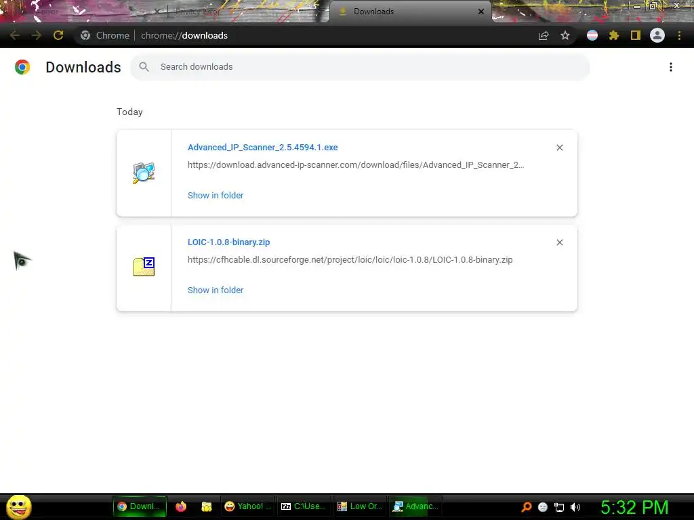Screen dimensions: 694x520
Task: Click the Advanced IP Scanner download source URL
Action: point(355,165)
